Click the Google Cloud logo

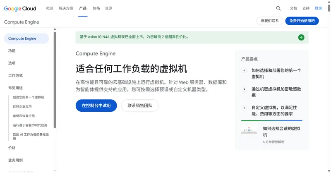click(20, 8)
